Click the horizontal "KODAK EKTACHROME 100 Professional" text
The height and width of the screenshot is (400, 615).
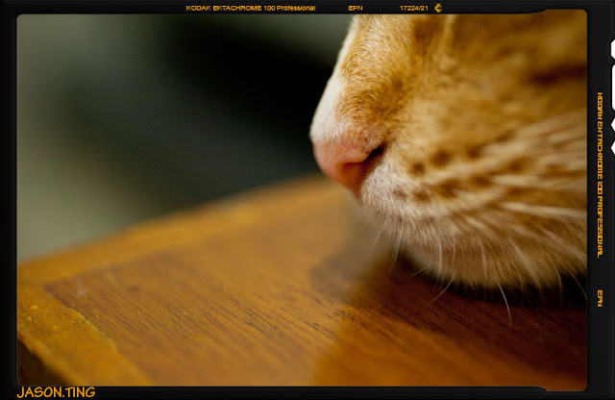251,8
